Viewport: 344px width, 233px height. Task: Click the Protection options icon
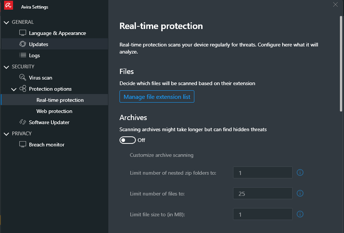23,89
